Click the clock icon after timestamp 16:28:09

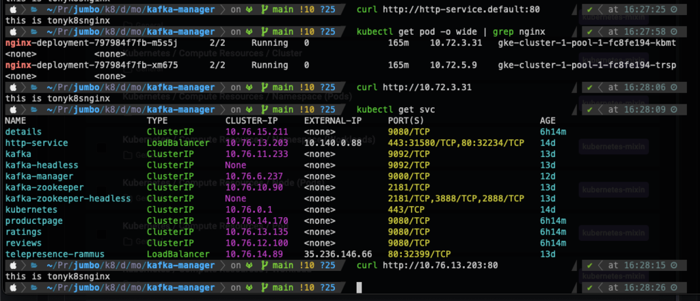click(x=673, y=109)
